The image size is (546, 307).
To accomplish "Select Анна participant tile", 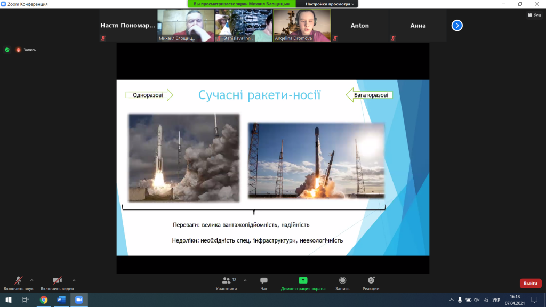I will [418, 26].
